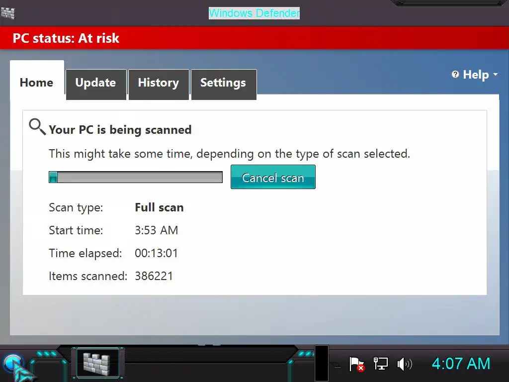Click the Time elapsed: label
Screen dimensions: 509x382
pos(85,253)
